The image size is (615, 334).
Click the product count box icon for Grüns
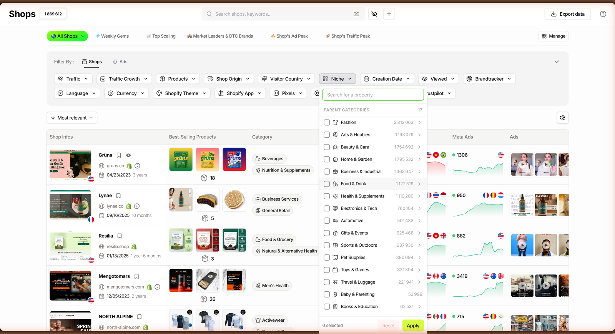tap(204, 178)
